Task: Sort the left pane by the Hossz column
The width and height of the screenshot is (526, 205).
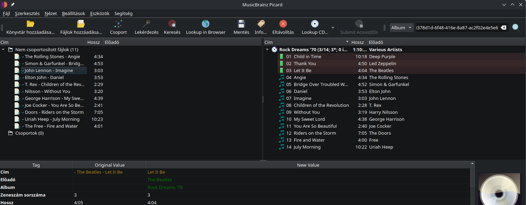Action: (95, 42)
